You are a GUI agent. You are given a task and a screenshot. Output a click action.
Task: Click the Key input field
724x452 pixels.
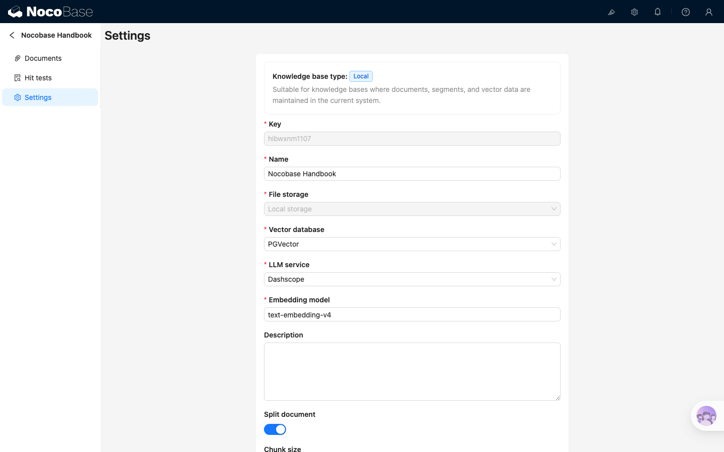412,139
